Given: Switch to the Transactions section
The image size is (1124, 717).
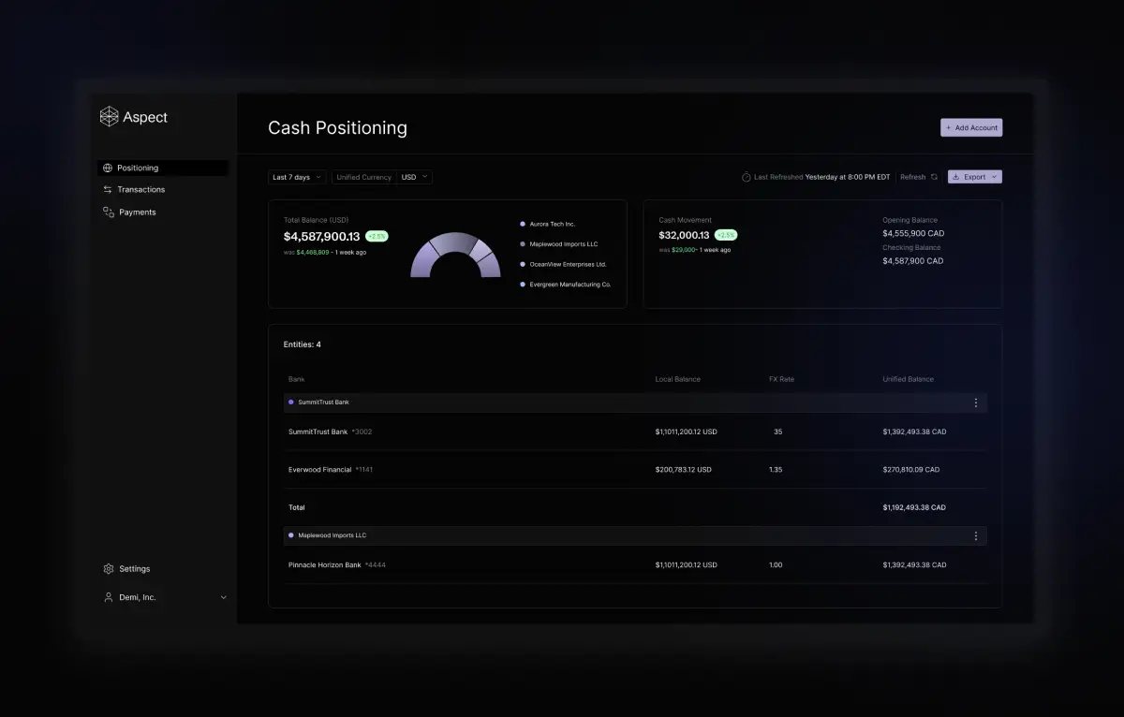Looking at the screenshot, I should coord(140,189).
